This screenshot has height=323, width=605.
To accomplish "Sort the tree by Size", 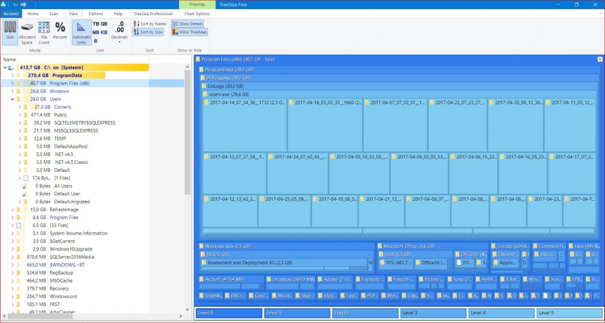I will [148, 33].
